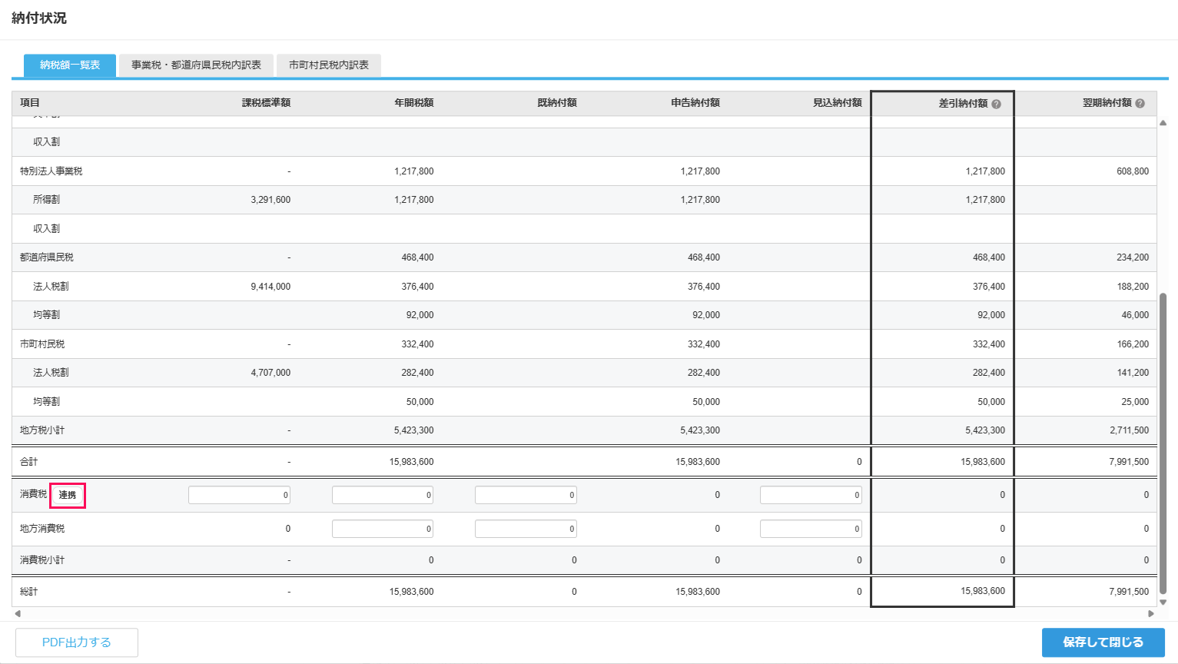This screenshot has width=1178, height=664.
Task: Open 市町村民税内訳表 tab
Action: pos(329,65)
